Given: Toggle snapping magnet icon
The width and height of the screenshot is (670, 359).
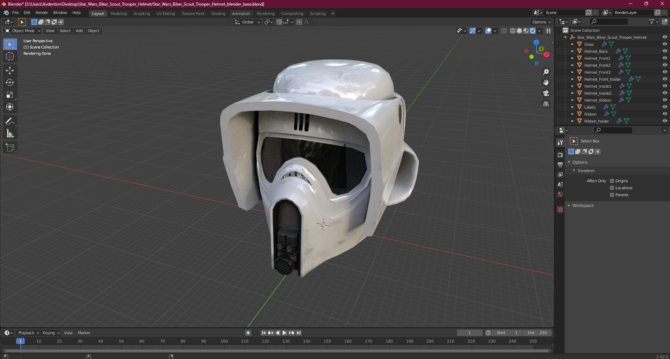Looking at the screenshot, I should [279, 22].
